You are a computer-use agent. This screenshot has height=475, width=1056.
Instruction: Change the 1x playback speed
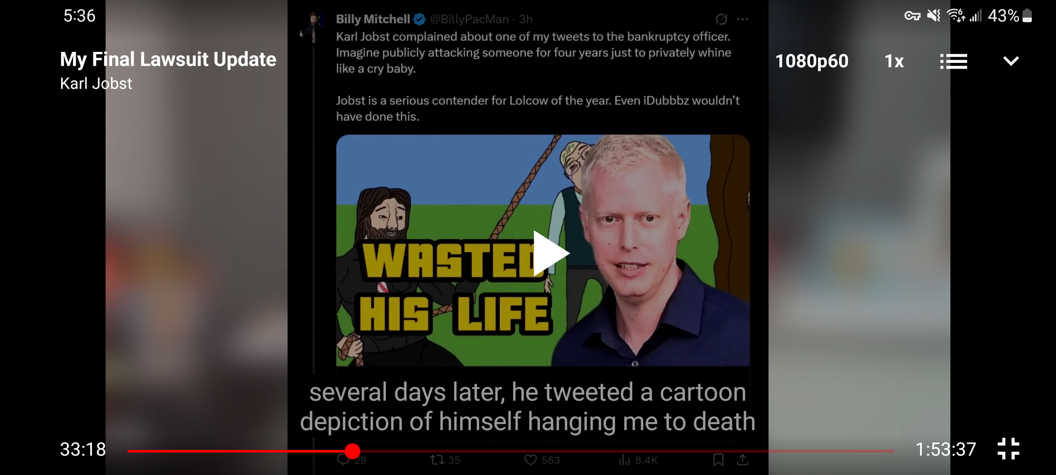point(894,61)
